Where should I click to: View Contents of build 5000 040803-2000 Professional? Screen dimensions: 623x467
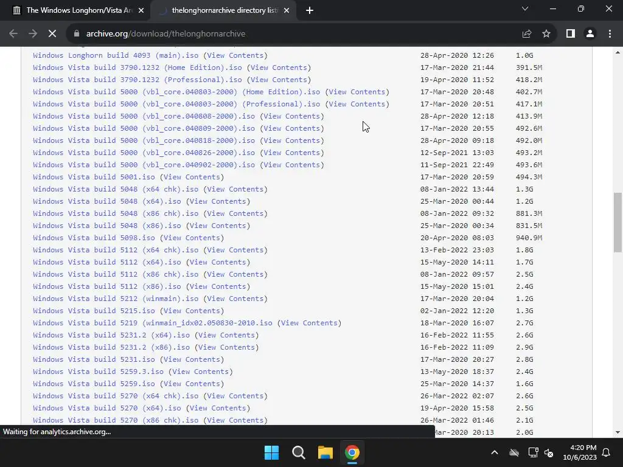[x=357, y=104]
